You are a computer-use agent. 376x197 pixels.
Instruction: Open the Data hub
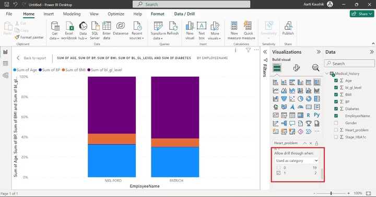(83, 30)
